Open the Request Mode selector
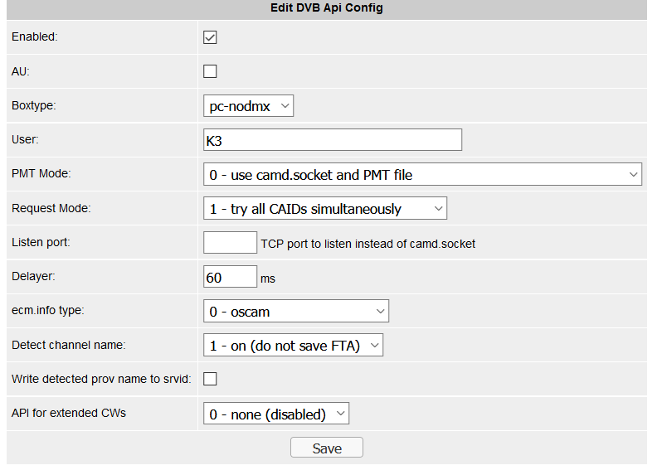Viewport: 662px width, 470px height. tap(324, 209)
